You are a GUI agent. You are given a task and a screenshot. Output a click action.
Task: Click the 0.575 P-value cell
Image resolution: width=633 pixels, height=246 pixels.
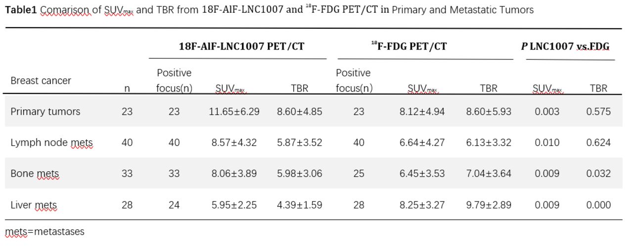coord(598,112)
